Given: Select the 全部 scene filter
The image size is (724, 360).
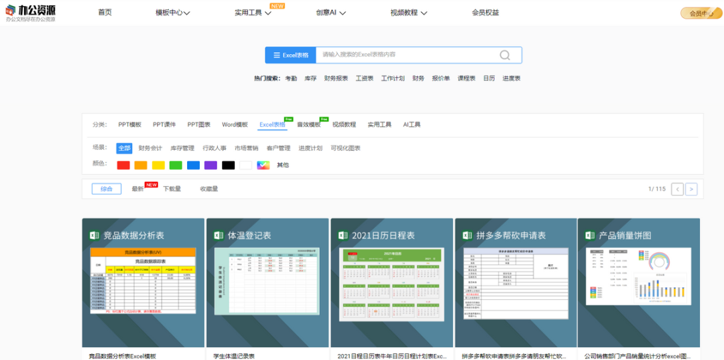Looking at the screenshot, I should point(124,149).
